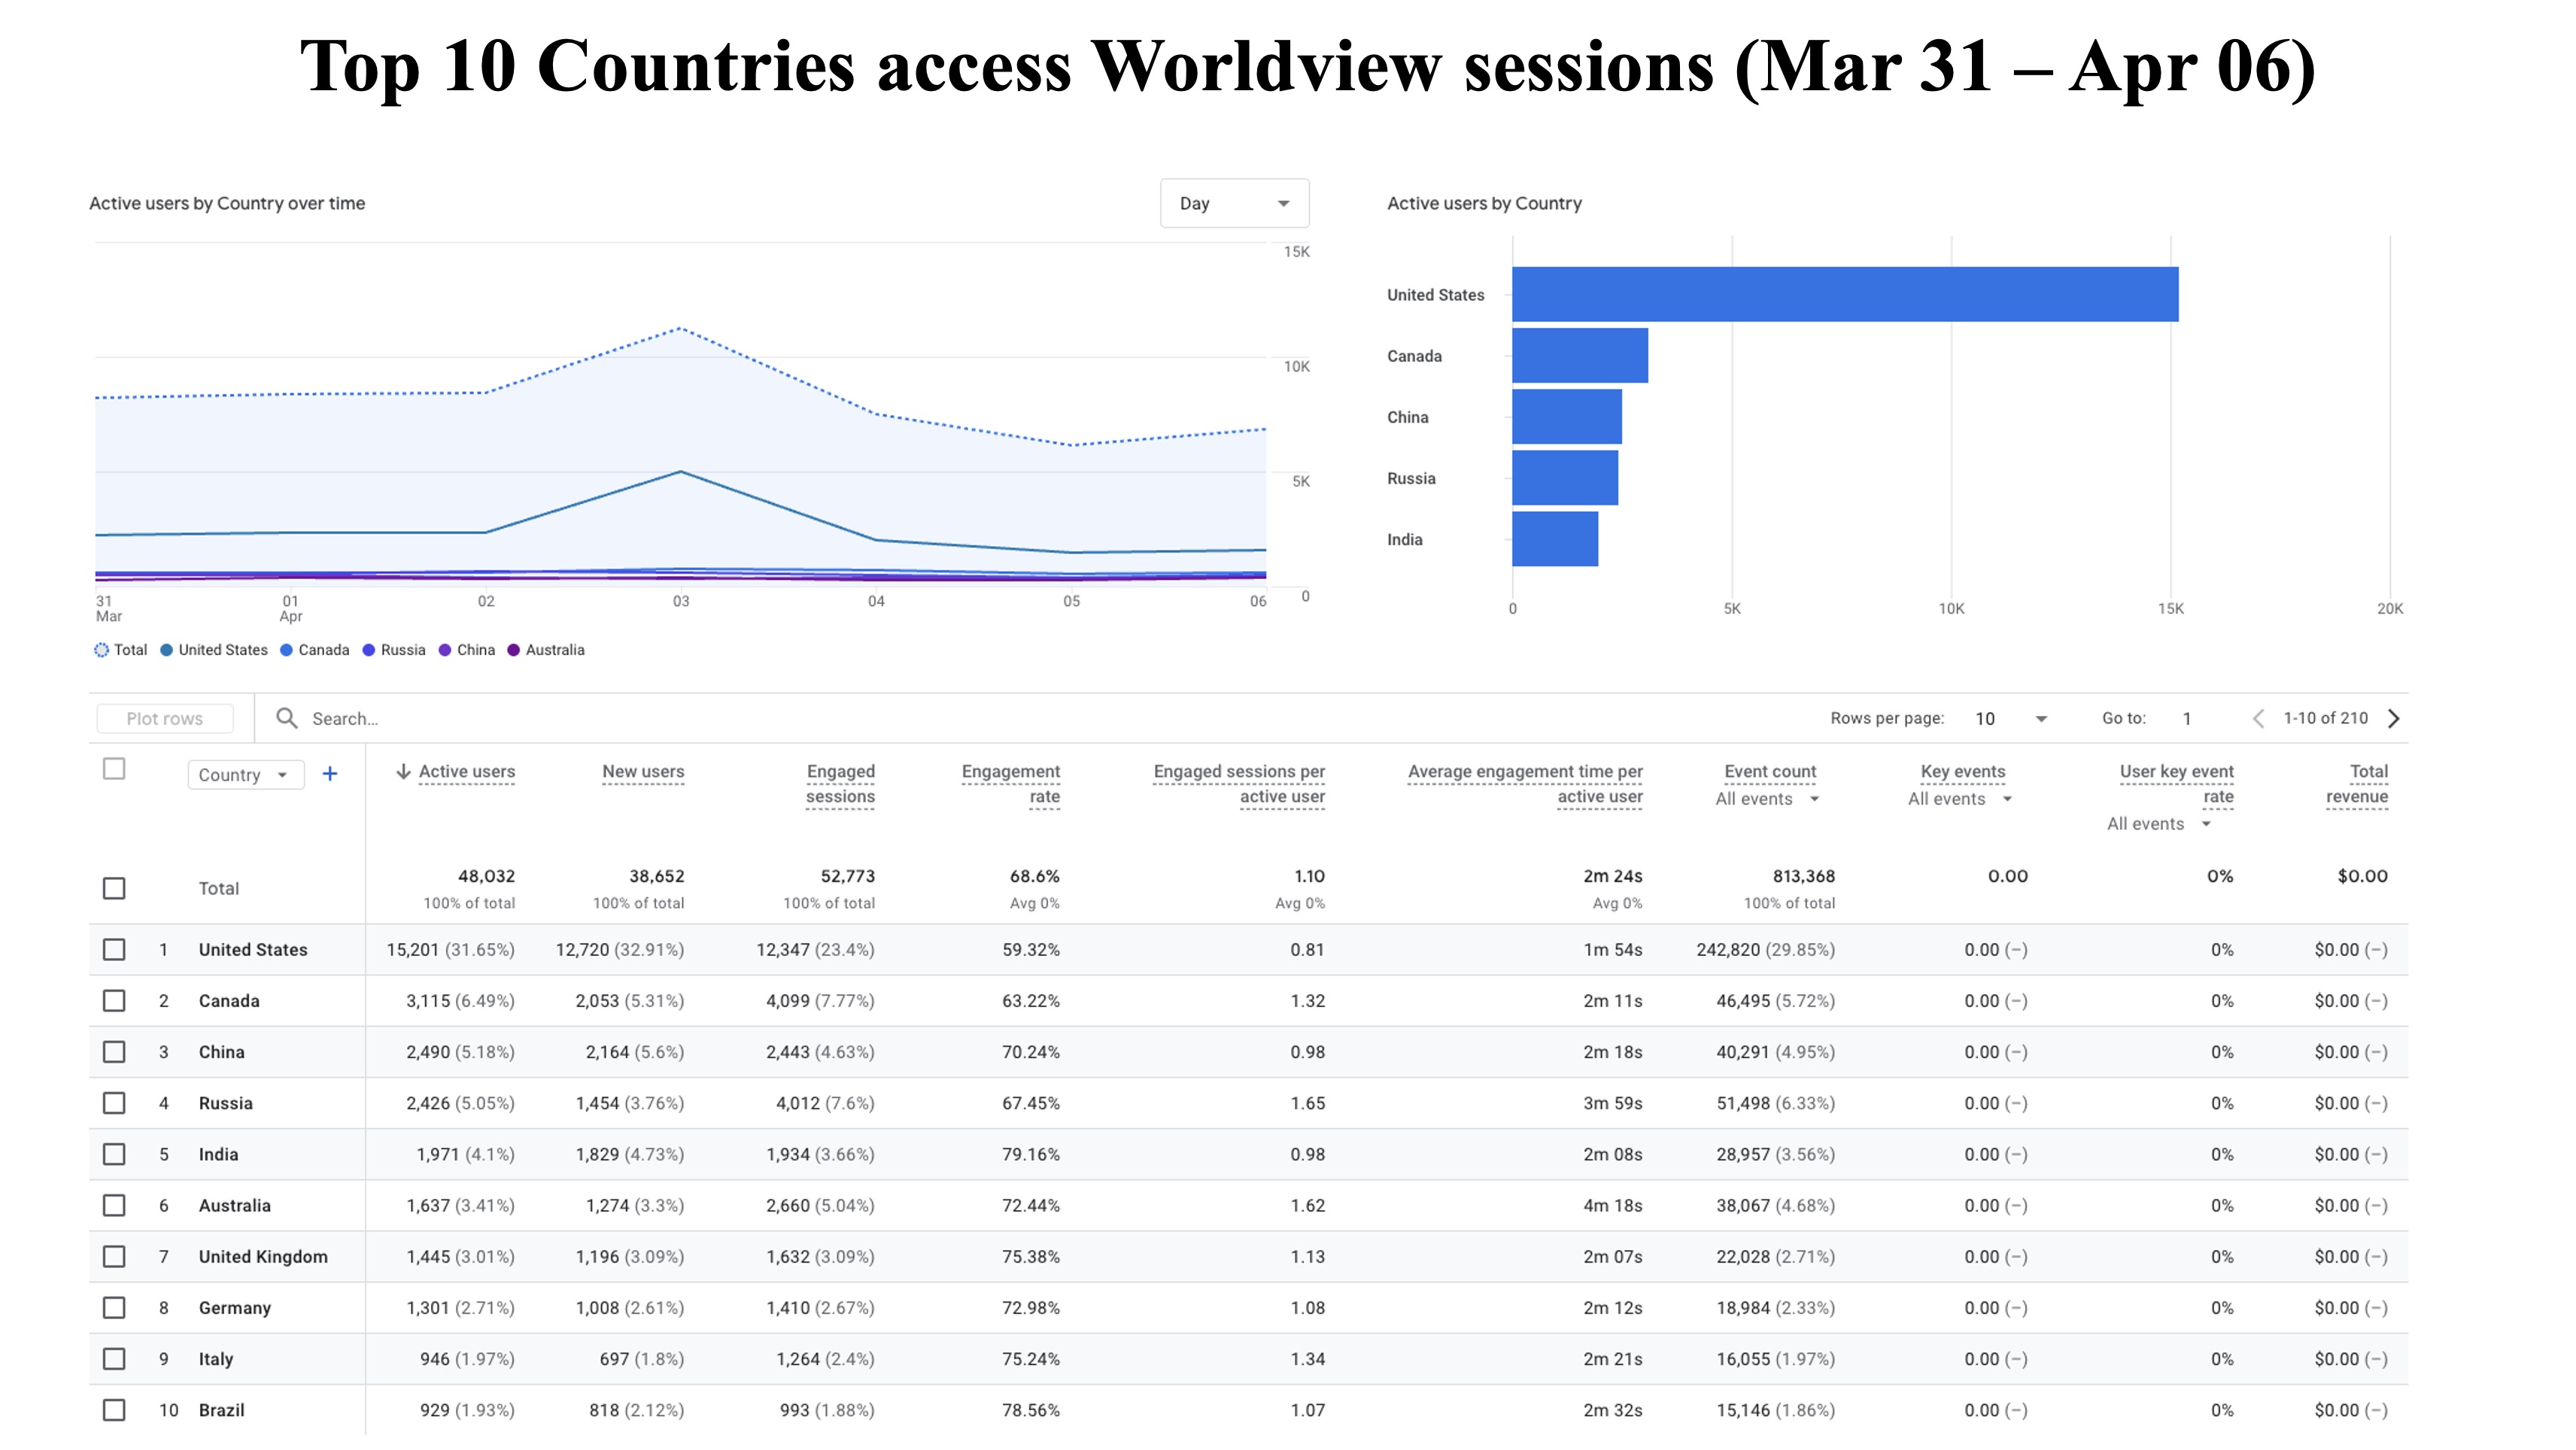Viewport: 2576px width, 1450px height.
Task: Click the 813,368 total event count value
Action: 1803,875
